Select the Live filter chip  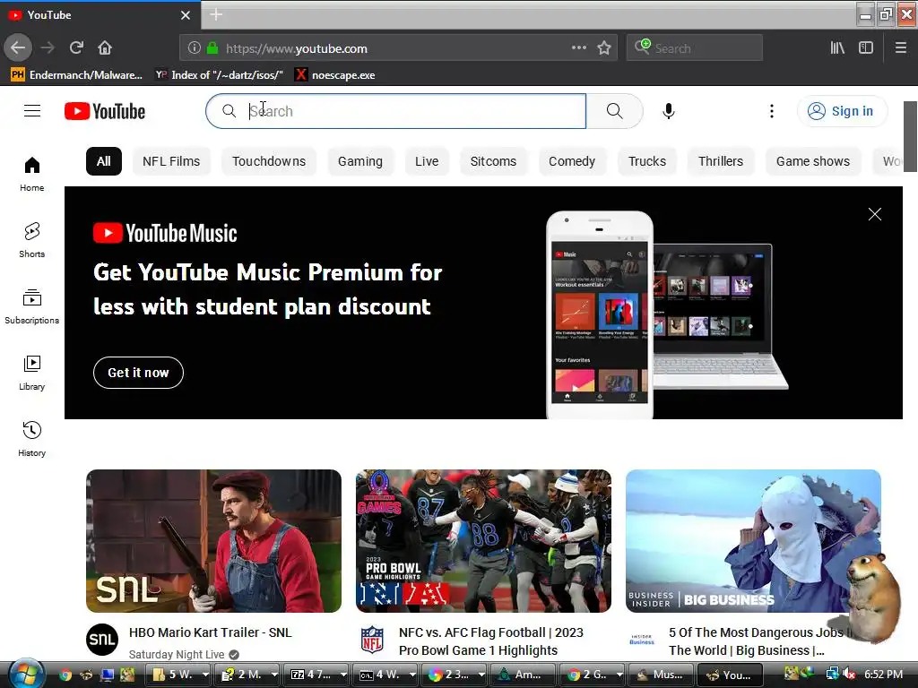pos(427,161)
